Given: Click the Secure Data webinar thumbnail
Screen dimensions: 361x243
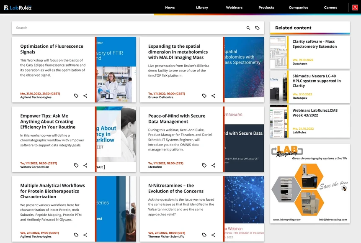Looking at the screenshot, I should 244,139.
